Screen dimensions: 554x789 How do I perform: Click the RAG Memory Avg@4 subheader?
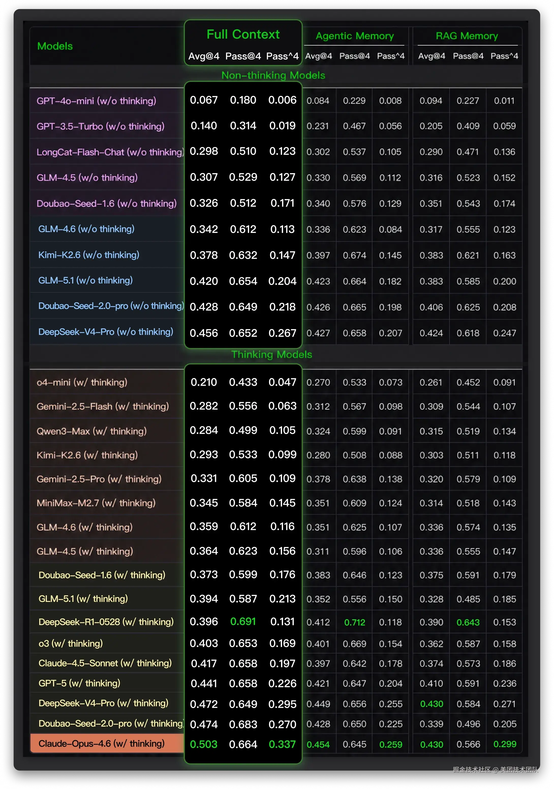point(432,56)
